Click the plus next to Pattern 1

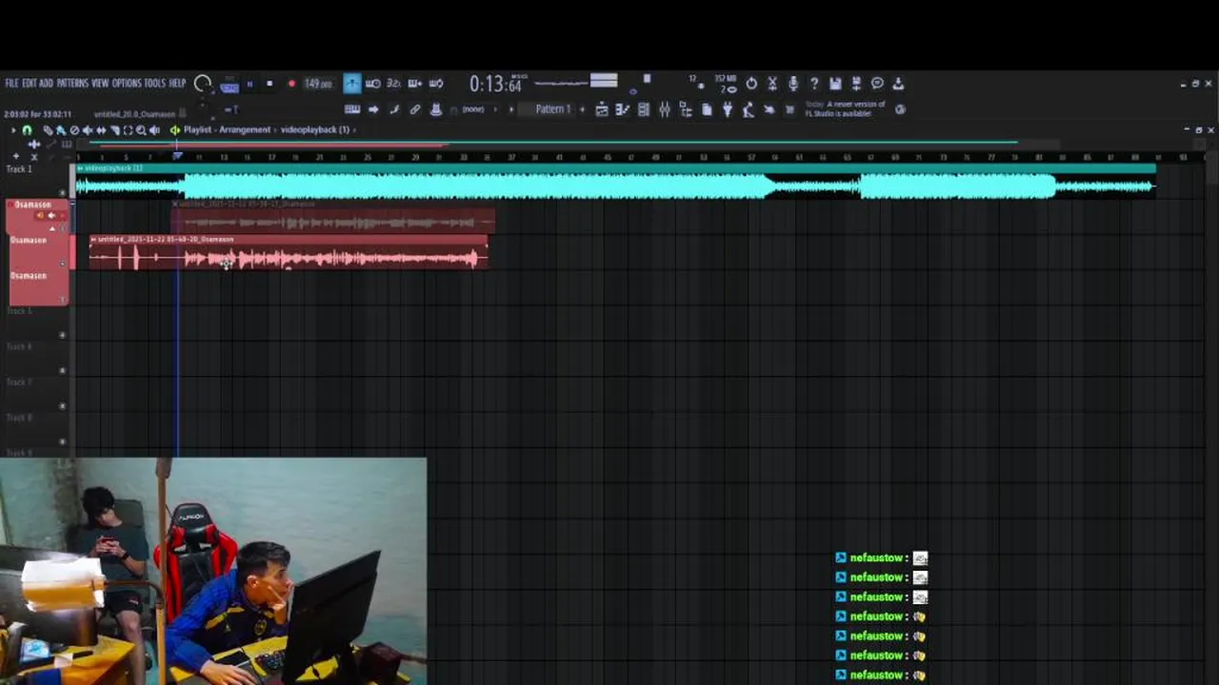click(x=582, y=109)
